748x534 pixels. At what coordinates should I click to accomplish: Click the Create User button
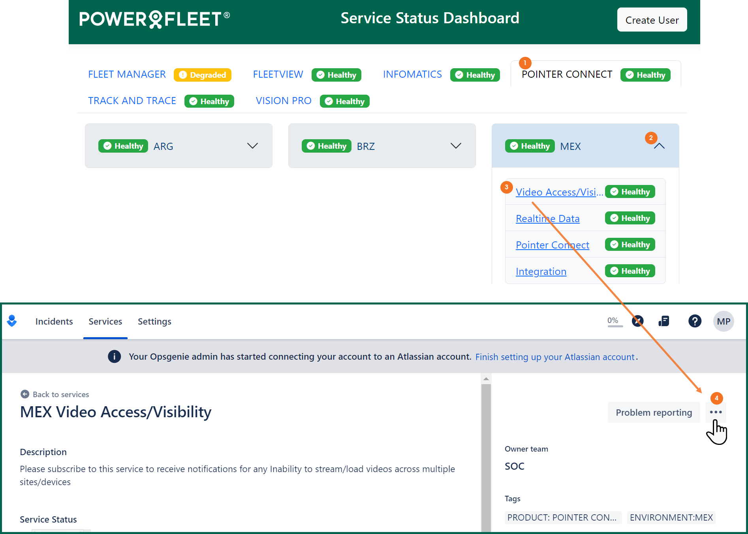coord(652,20)
